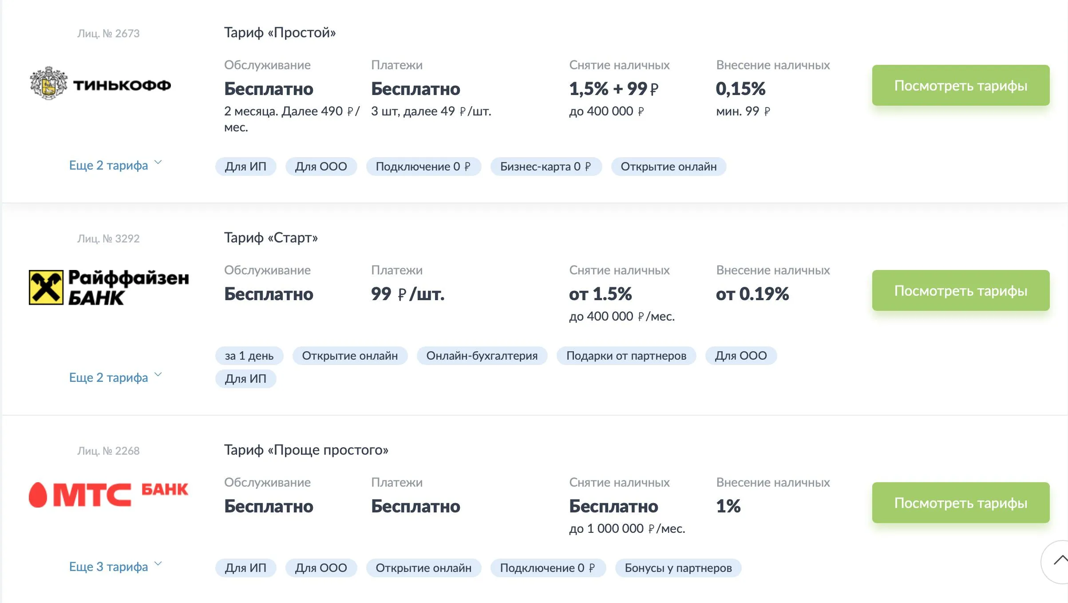Click the «Подарки от партнеров» tag
This screenshot has height=603, width=1068.
(626, 356)
